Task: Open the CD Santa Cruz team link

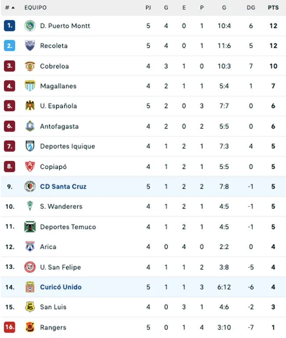Action: pyautogui.click(x=63, y=187)
